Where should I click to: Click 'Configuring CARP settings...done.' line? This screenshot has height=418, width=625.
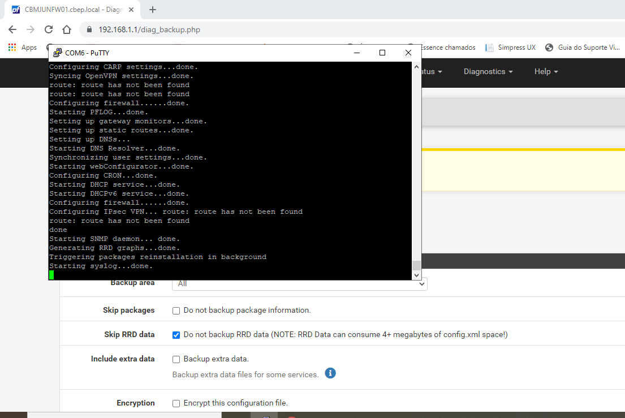123,67
